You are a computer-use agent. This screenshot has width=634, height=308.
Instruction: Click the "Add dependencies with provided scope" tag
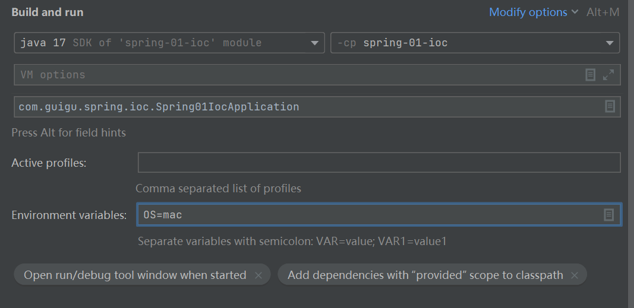[x=425, y=275]
